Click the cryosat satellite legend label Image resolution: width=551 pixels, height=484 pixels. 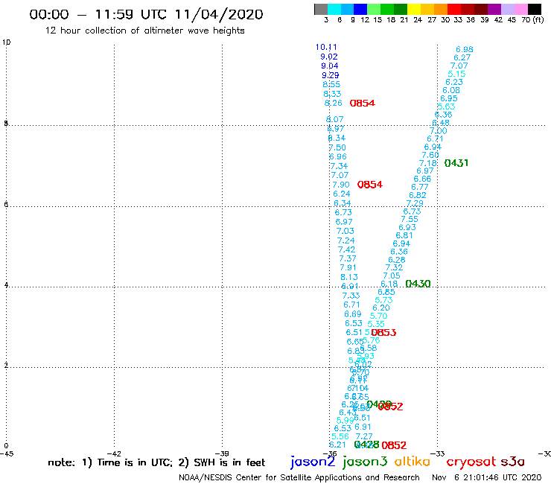click(x=471, y=462)
